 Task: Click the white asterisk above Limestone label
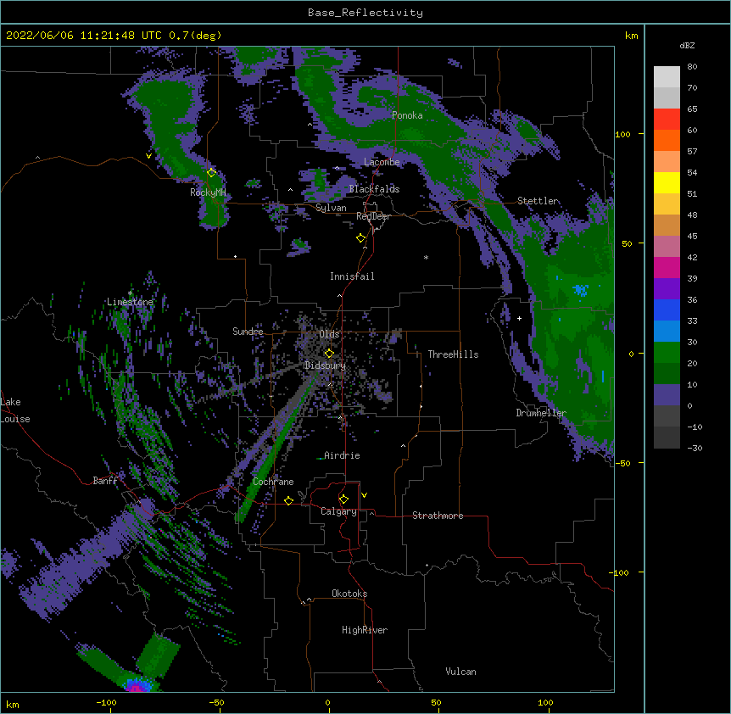click(131, 293)
